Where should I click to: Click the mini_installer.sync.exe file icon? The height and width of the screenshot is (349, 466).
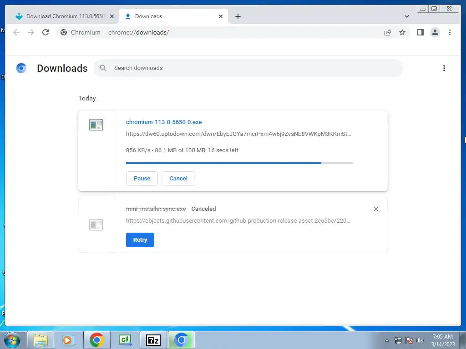click(96, 224)
